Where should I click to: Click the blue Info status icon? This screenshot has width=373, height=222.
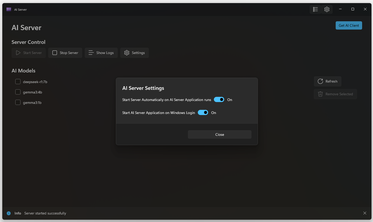point(9,213)
